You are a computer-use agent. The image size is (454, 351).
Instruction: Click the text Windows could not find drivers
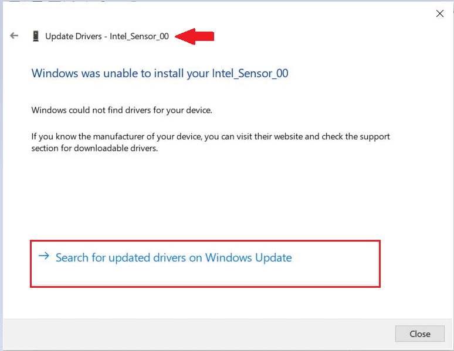(x=121, y=110)
